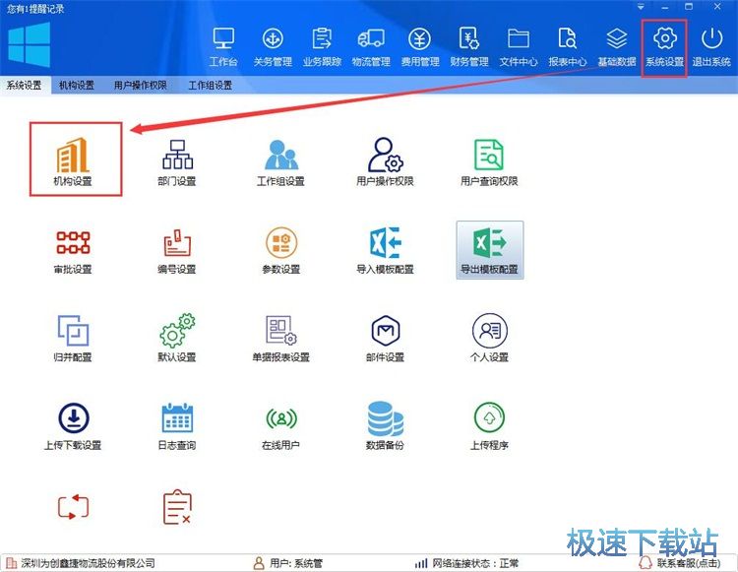This screenshot has height=572, width=738.
Task: Click the red sync arrows icon
Action: click(x=73, y=507)
